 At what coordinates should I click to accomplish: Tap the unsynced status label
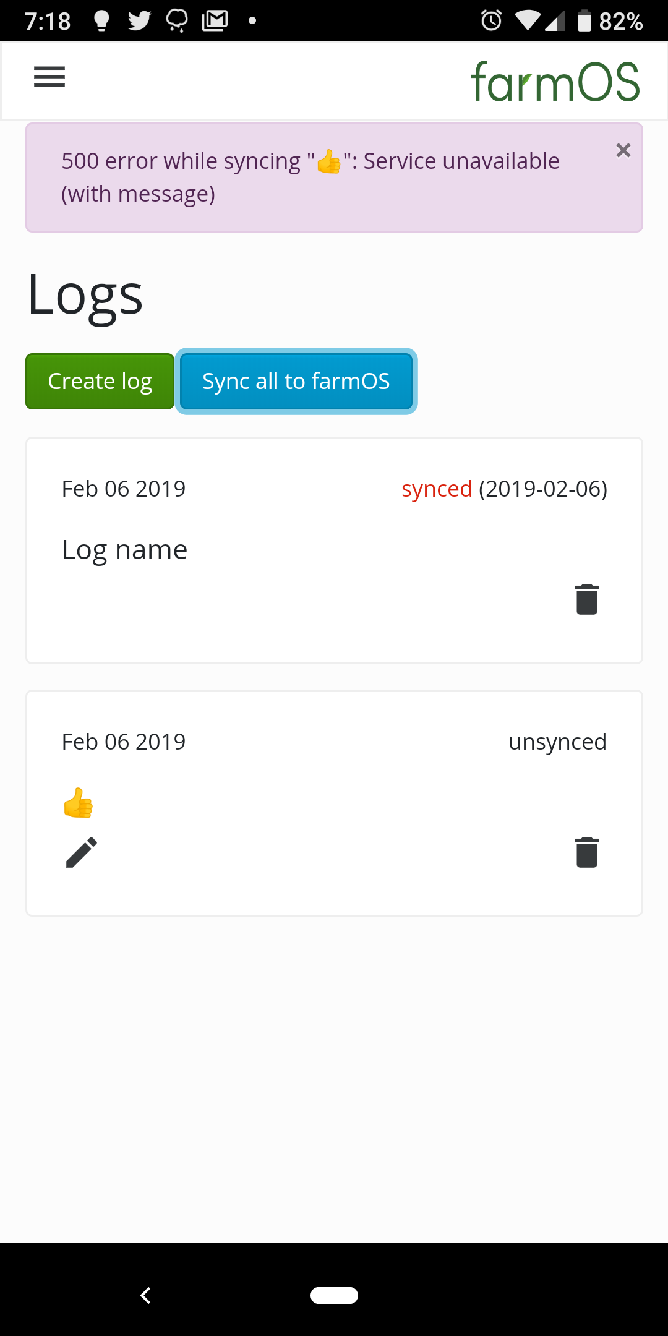557,741
